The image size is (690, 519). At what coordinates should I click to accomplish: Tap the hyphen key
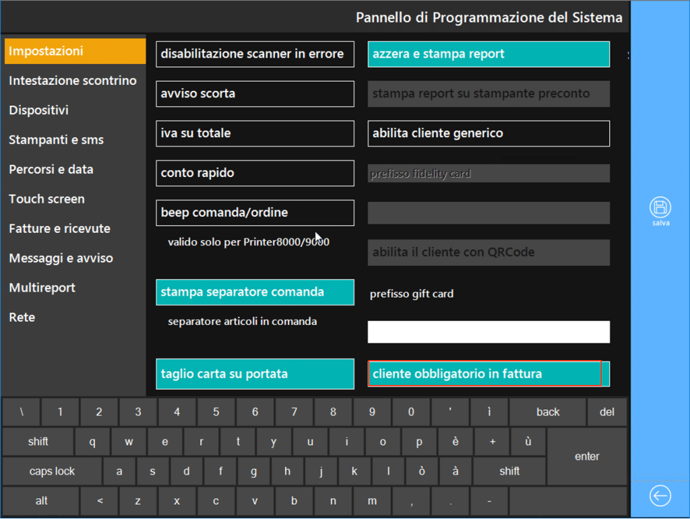tap(489, 501)
